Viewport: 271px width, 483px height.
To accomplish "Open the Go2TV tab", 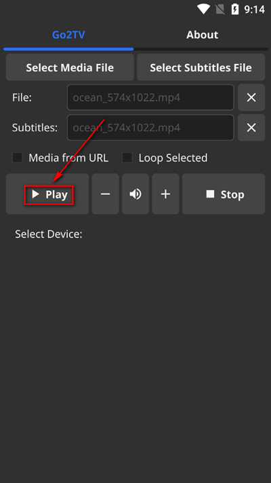I will (x=68, y=35).
